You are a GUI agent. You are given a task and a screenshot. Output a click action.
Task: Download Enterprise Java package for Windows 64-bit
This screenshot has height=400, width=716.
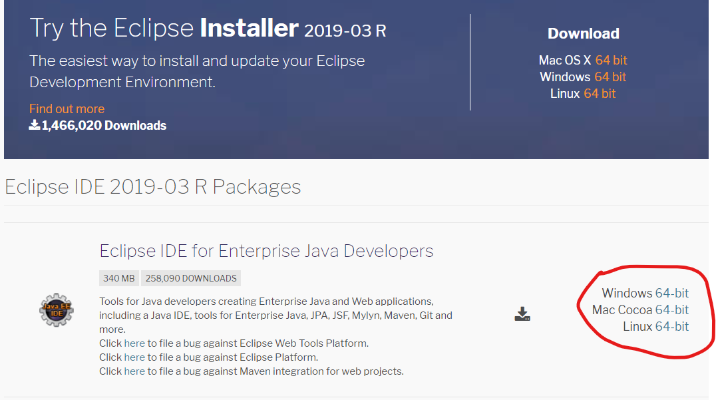(671, 293)
